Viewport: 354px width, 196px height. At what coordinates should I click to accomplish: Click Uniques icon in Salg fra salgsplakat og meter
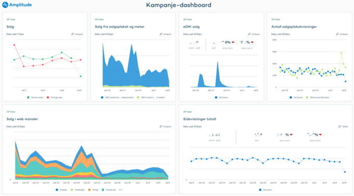pos(161,34)
